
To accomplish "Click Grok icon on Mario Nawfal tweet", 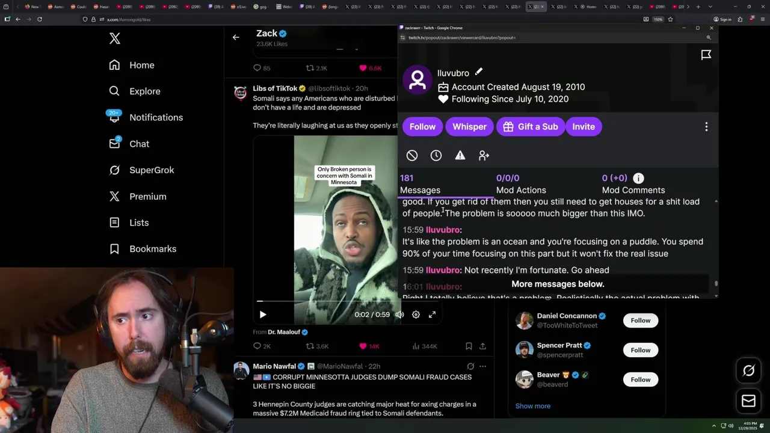I will coord(470,366).
